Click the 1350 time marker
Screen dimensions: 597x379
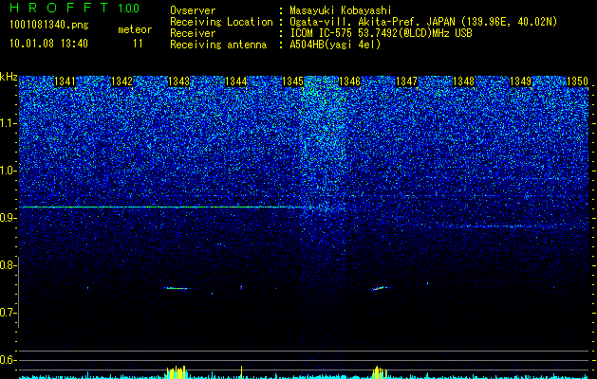click(x=578, y=81)
